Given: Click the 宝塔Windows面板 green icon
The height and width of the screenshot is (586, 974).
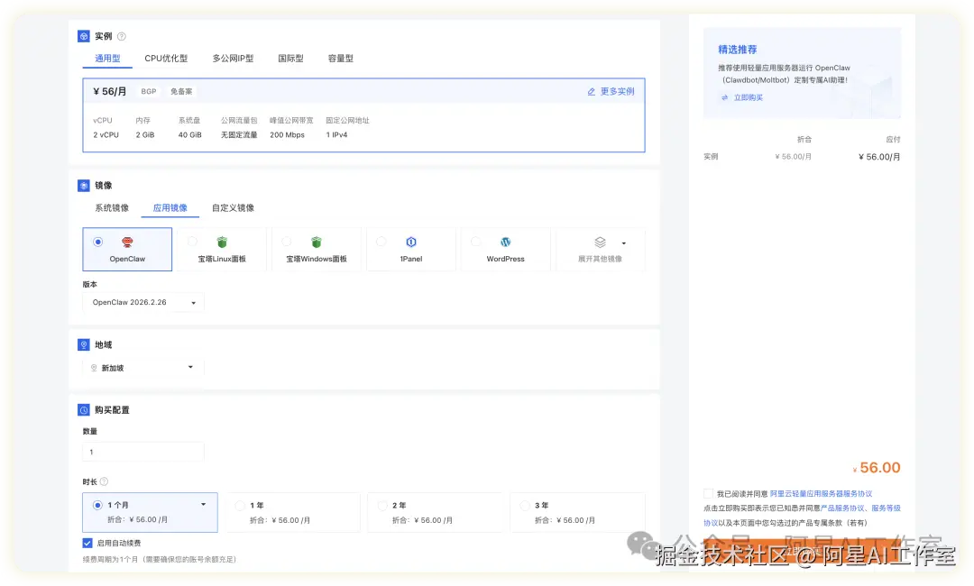Looking at the screenshot, I should tap(317, 243).
